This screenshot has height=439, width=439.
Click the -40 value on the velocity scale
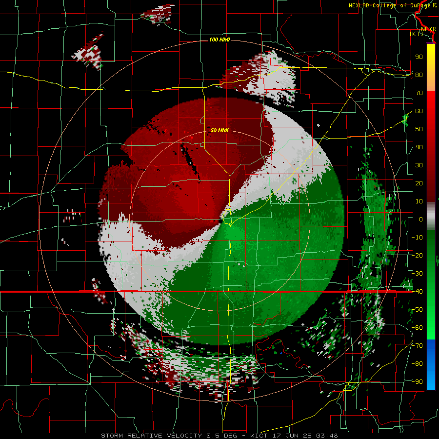tap(417, 292)
